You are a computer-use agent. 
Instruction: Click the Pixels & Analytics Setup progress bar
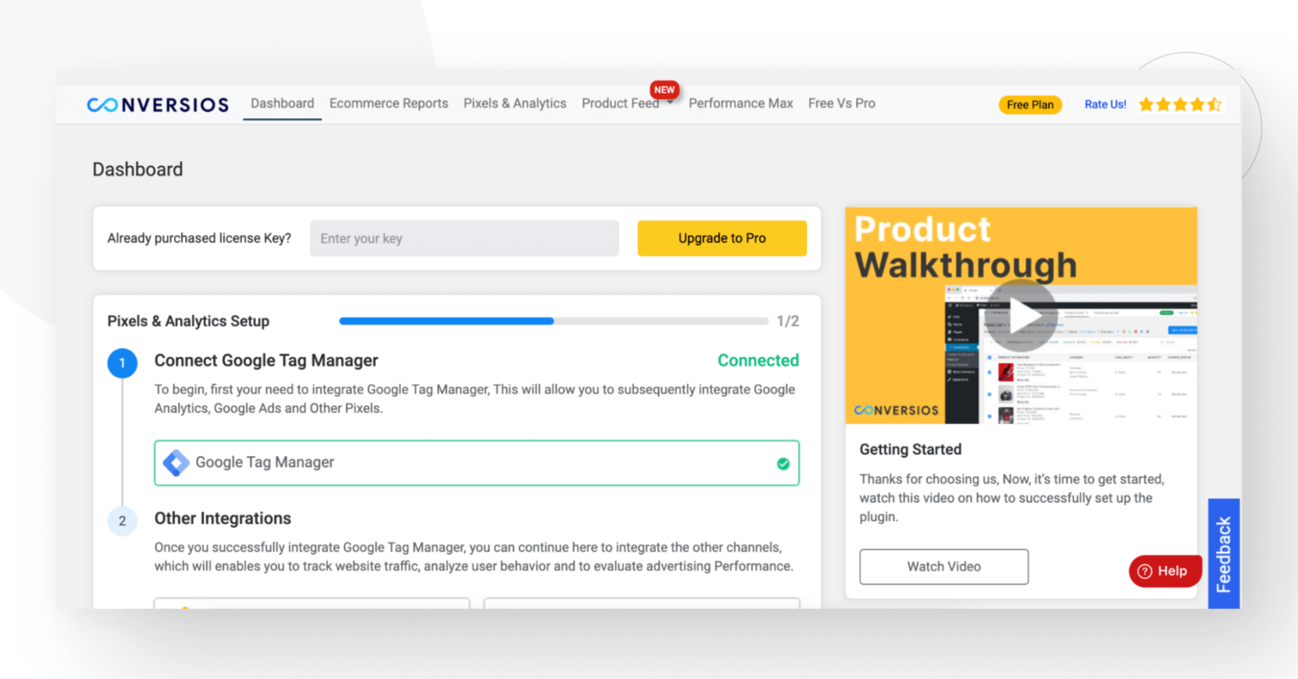554,321
